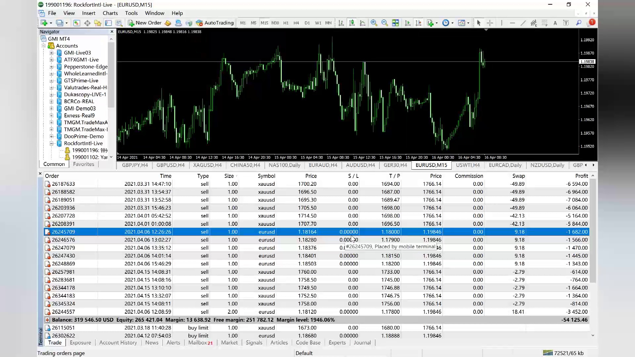Open the Charts menu
Viewport: 635px width, 357px height.
[x=110, y=13]
